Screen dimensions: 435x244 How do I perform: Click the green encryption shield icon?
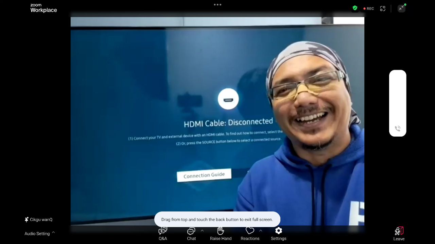(x=355, y=8)
